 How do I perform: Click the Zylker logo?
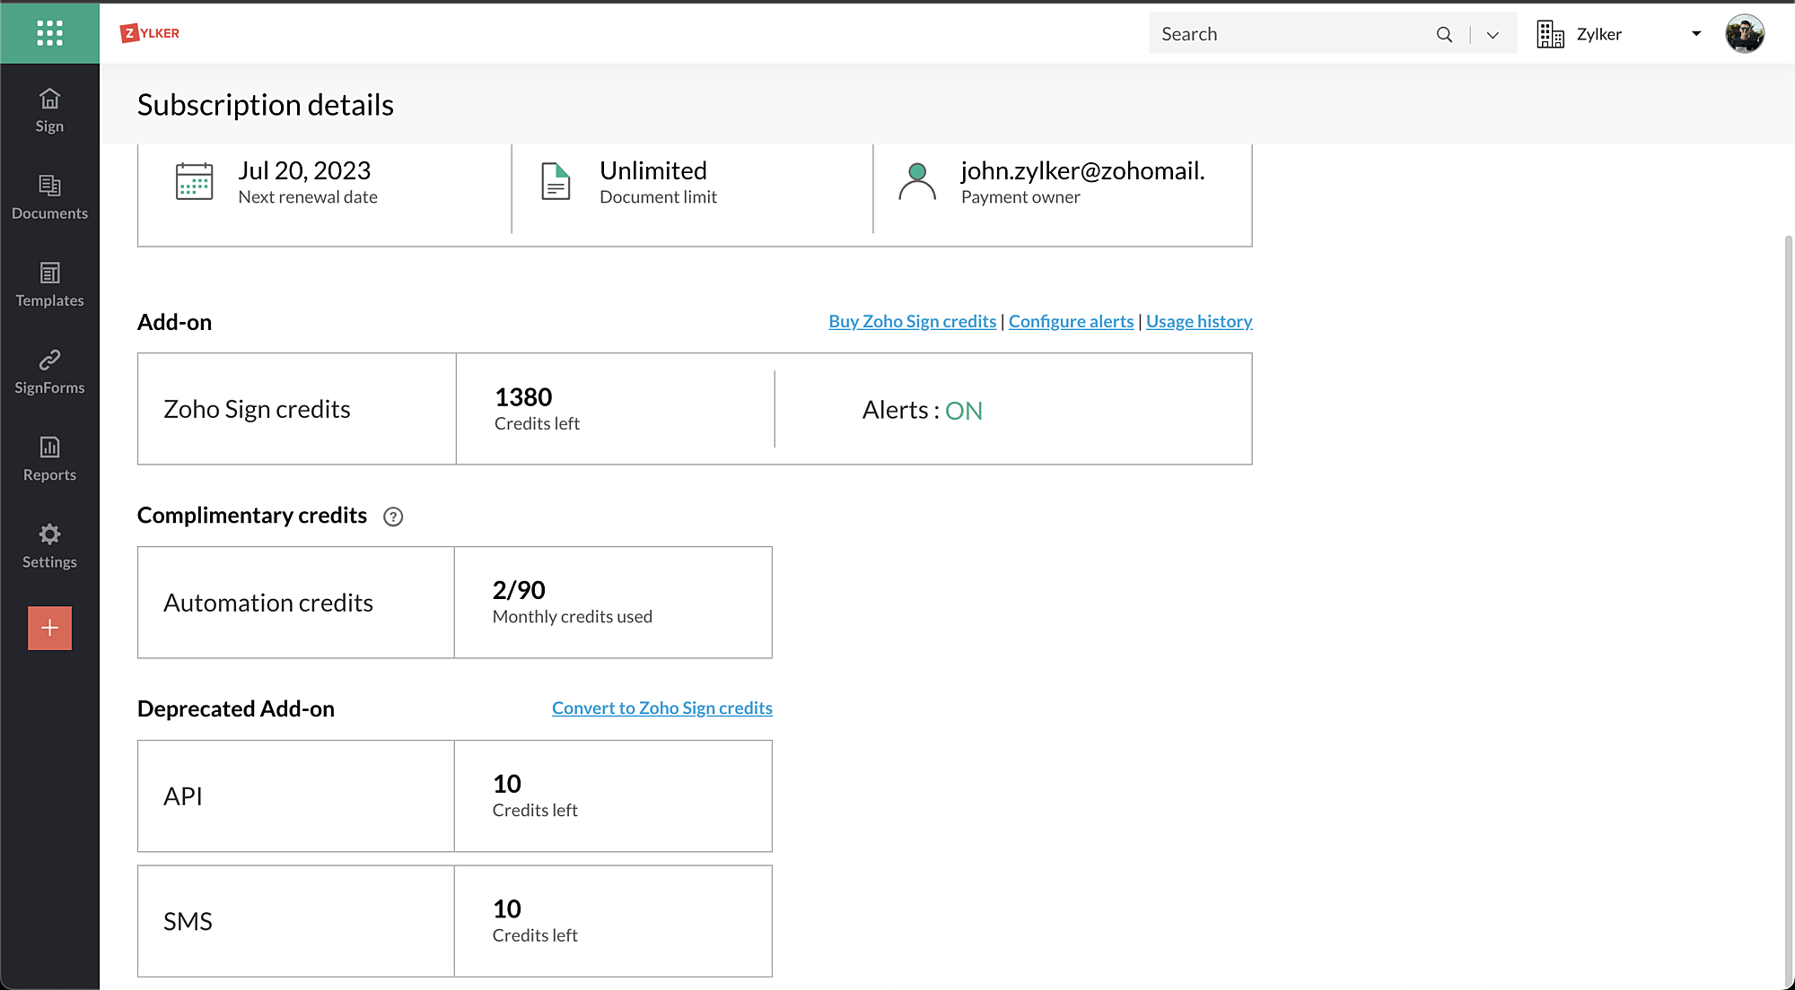click(150, 33)
